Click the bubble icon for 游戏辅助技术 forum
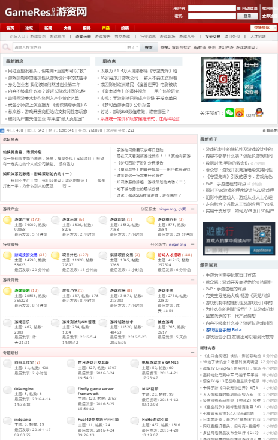278x440 pixels. click(103, 323)
